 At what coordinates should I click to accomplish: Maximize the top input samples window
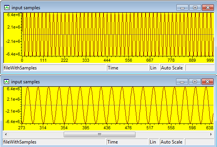195,7
